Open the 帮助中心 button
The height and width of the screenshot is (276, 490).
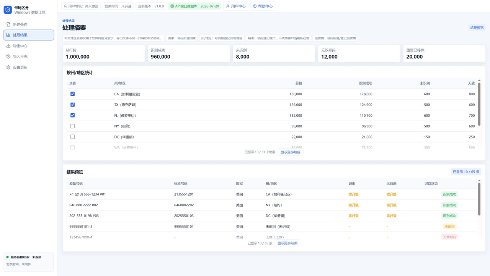point(263,6)
